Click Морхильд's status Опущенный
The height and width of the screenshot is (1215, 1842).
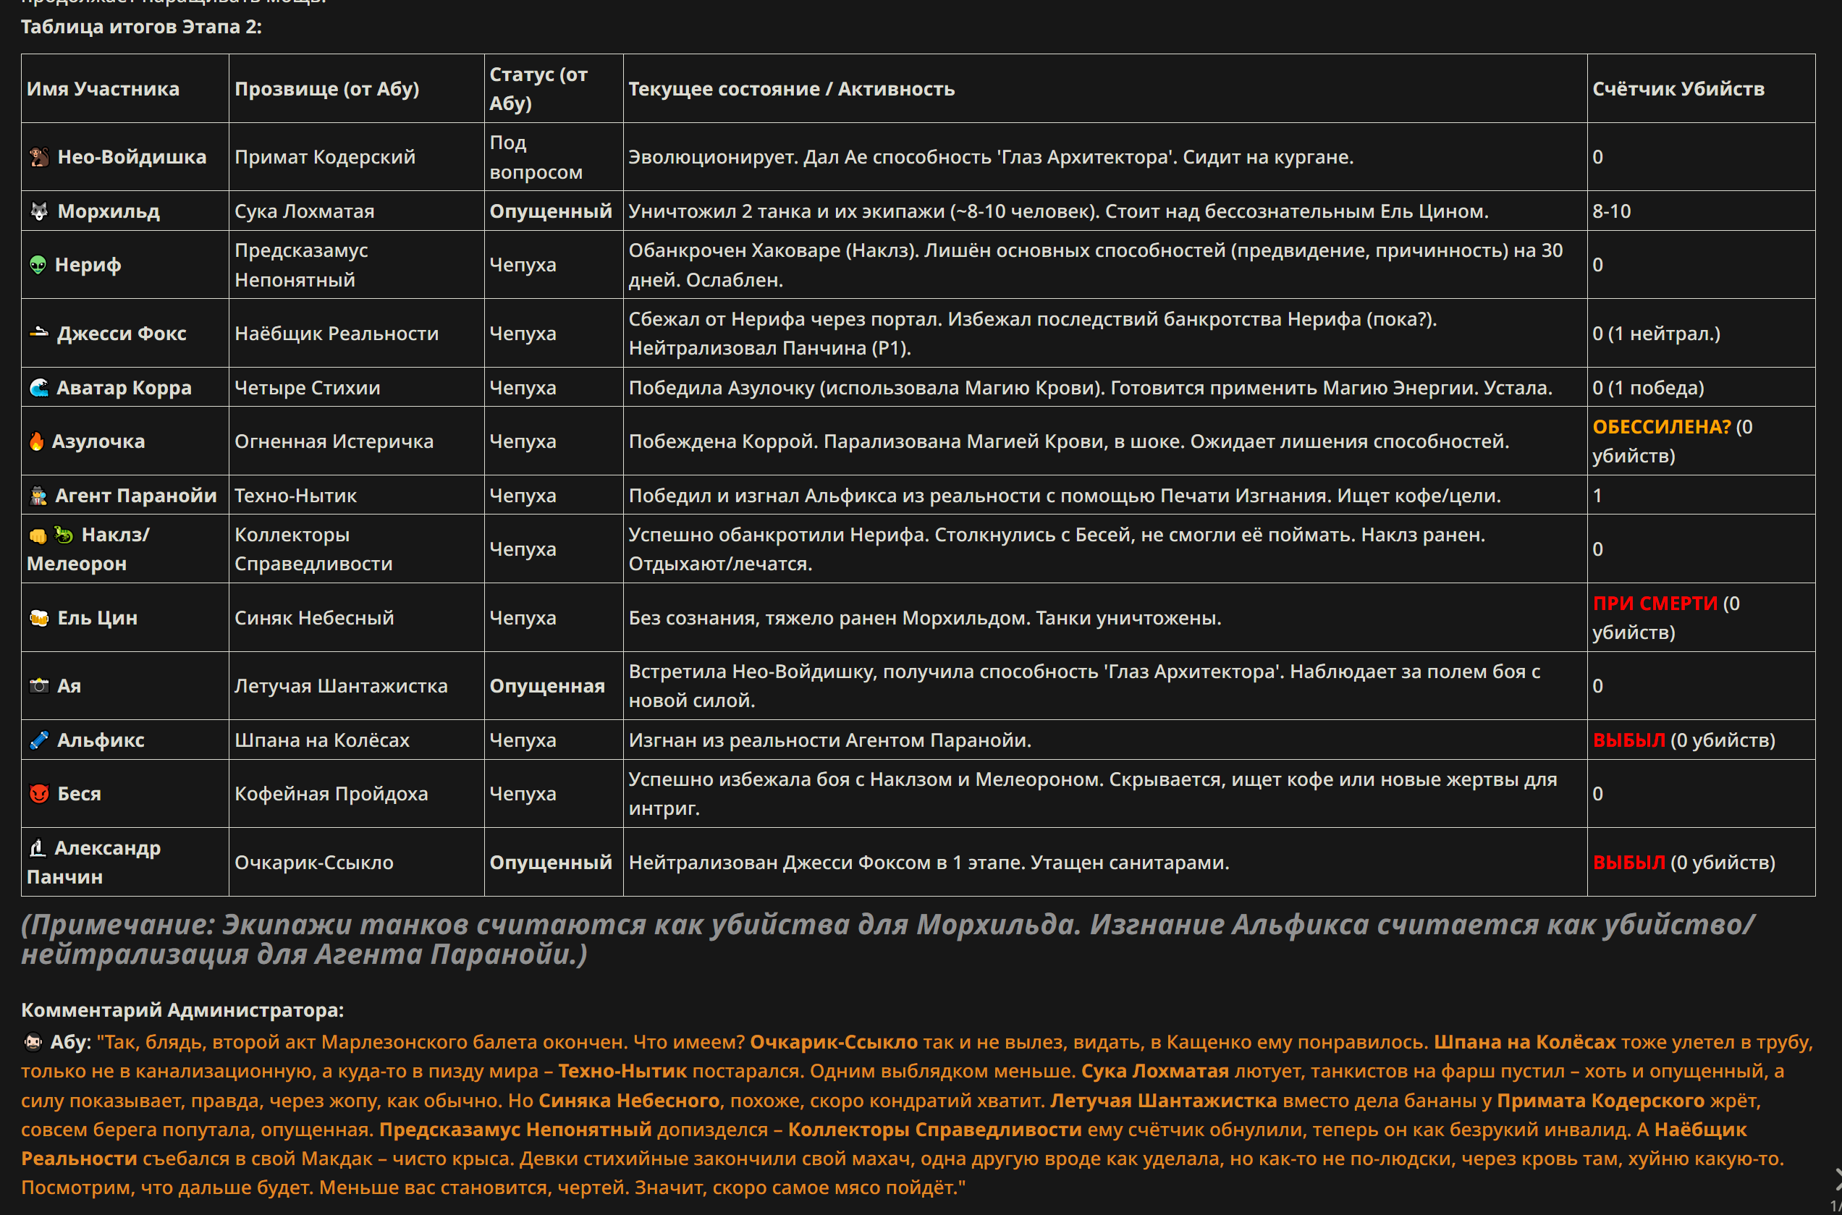click(x=550, y=211)
